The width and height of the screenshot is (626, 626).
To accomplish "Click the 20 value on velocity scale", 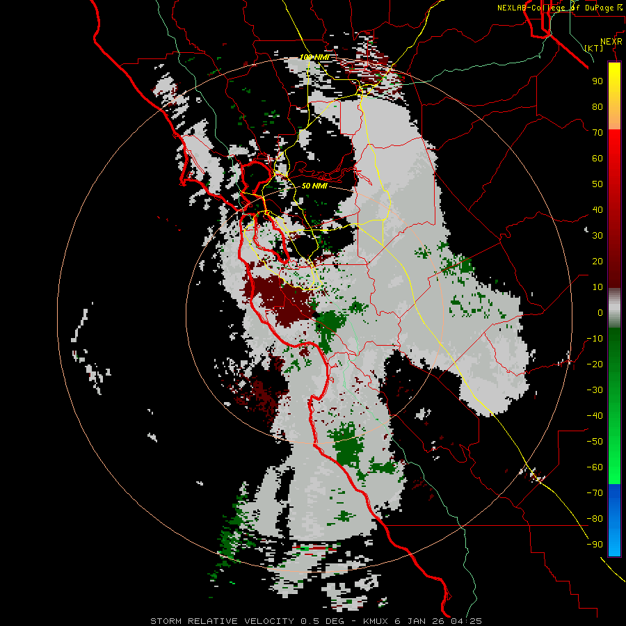I will [597, 261].
